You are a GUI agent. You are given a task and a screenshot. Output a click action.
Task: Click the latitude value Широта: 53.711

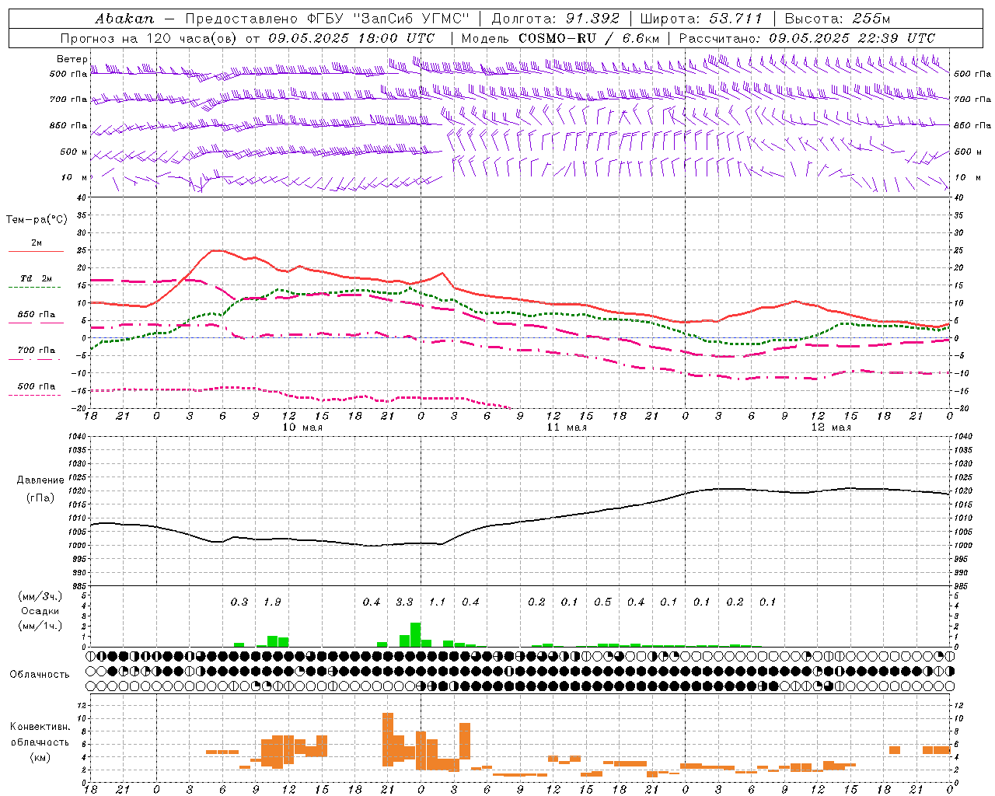(x=701, y=19)
